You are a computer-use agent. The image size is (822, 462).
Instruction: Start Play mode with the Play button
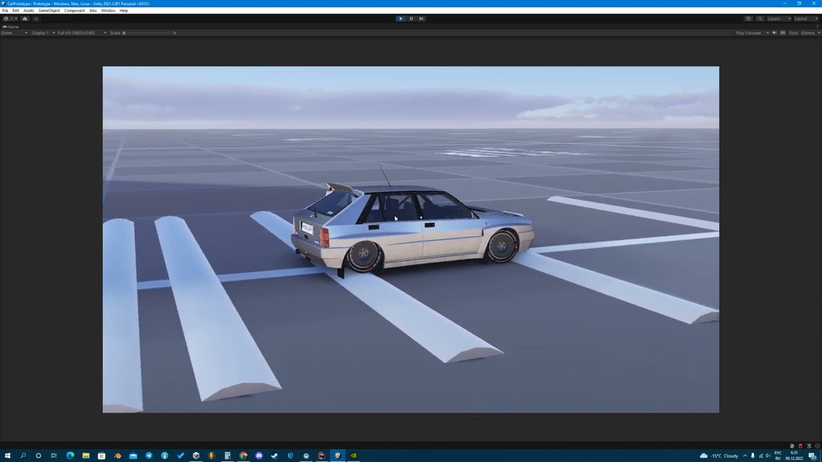[x=401, y=19]
